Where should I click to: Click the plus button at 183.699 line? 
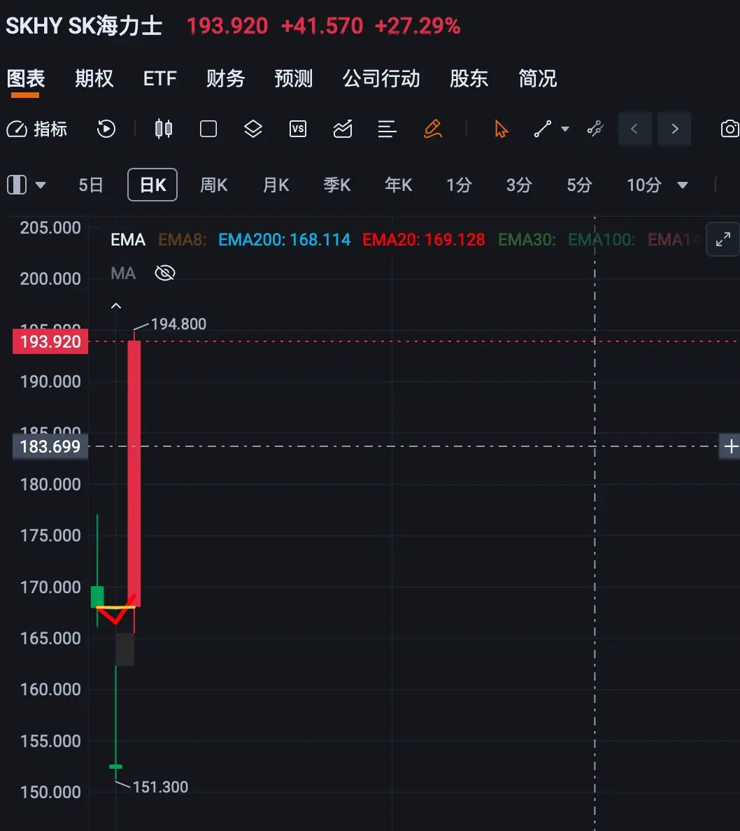(730, 446)
